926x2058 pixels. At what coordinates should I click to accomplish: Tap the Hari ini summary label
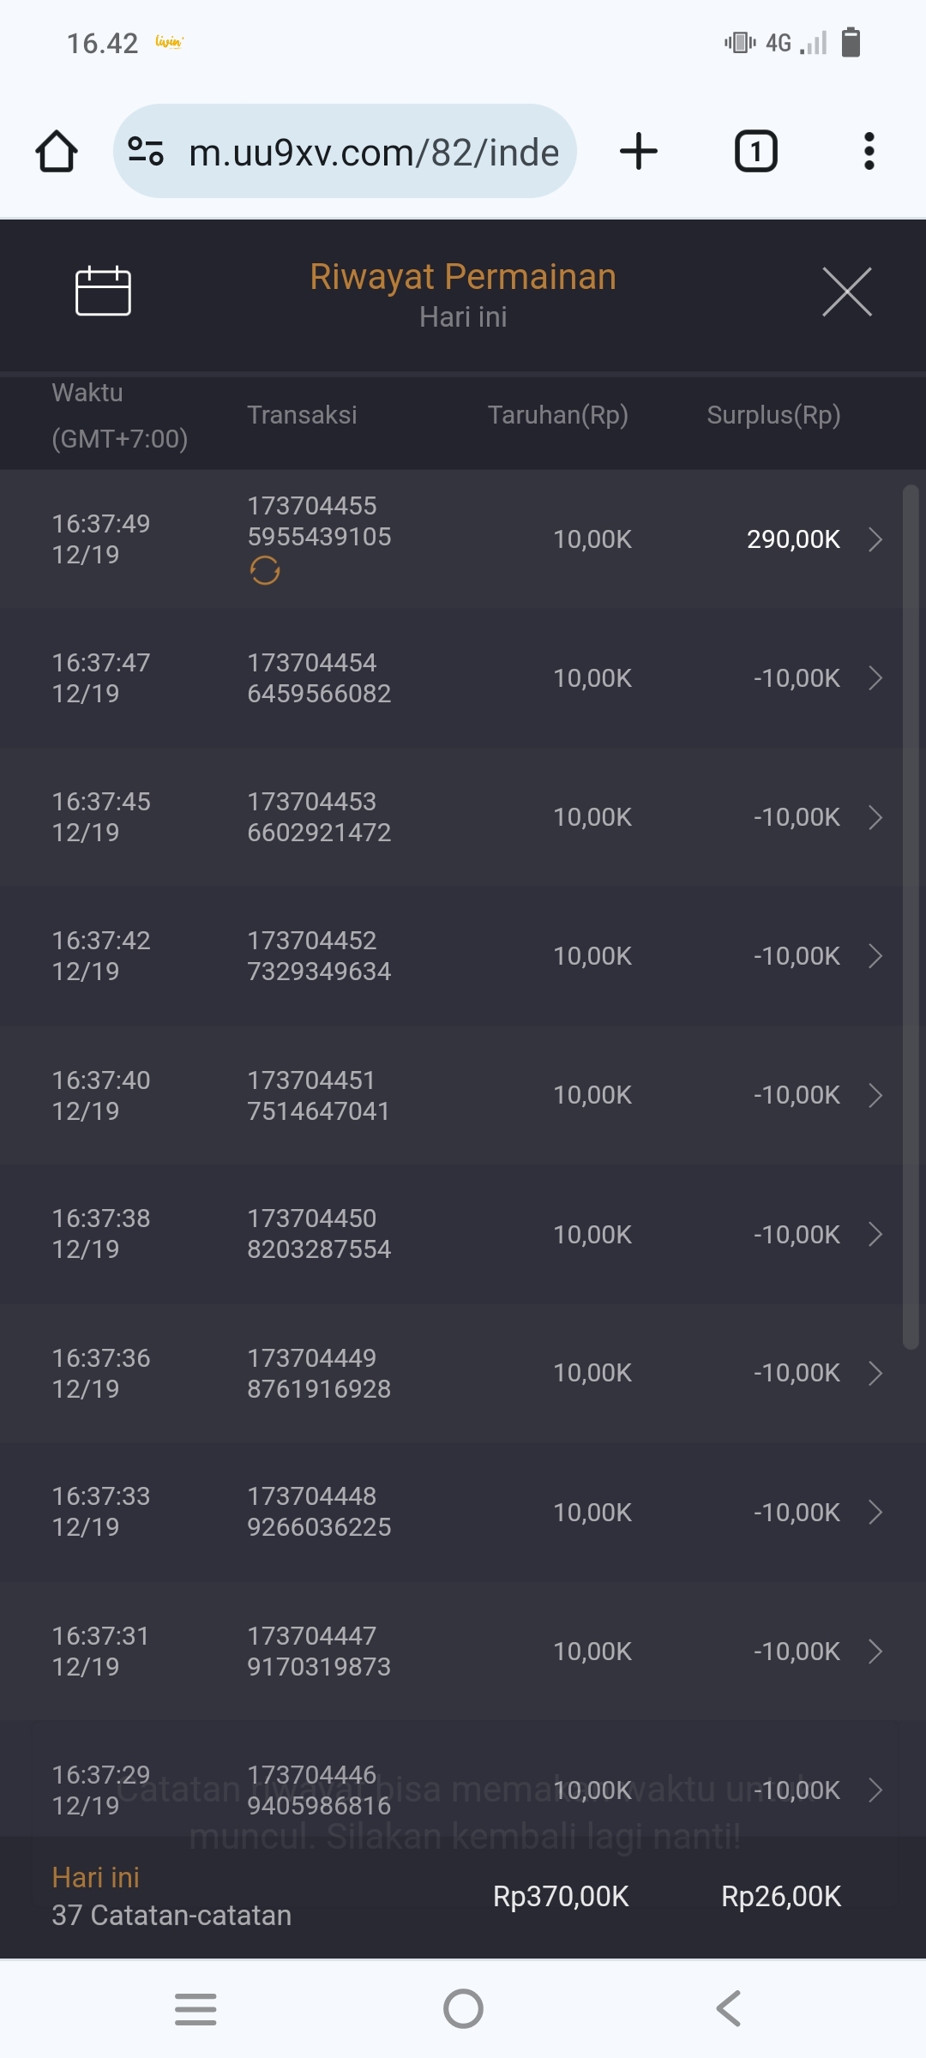(x=95, y=1877)
